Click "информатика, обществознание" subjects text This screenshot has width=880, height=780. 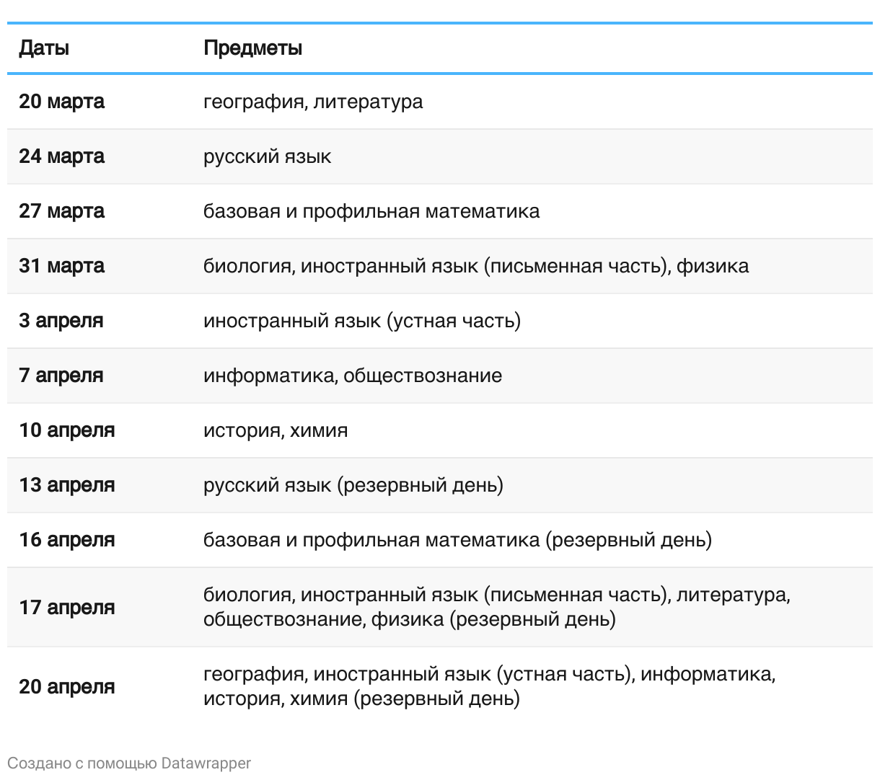pyautogui.click(x=353, y=376)
